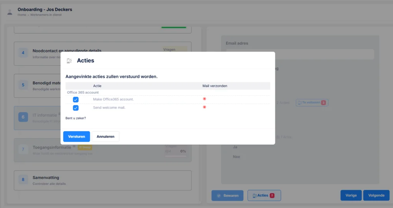This screenshot has height=208, width=393.
Task: Open the Samenvatting step
Action: click(102, 180)
